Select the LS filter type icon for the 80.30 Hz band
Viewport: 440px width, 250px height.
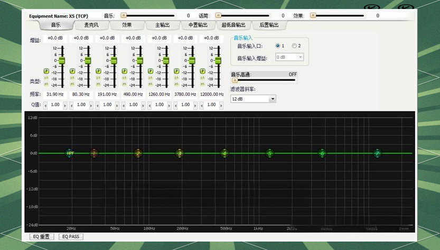coord(72,77)
